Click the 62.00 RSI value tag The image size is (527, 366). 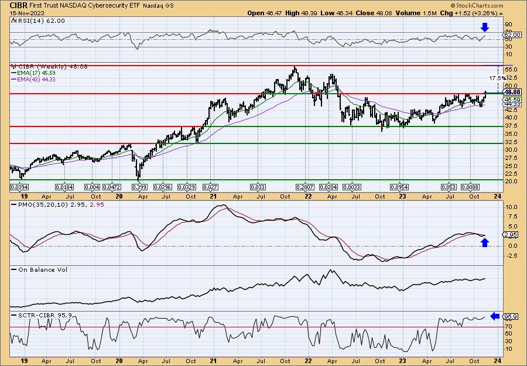(512, 35)
